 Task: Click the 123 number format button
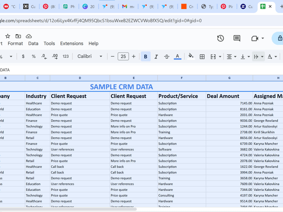point(66,57)
